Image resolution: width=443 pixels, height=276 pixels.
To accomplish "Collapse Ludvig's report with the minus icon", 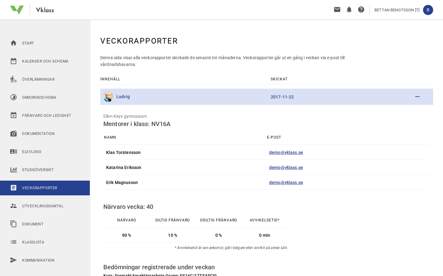I will (x=417, y=97).
